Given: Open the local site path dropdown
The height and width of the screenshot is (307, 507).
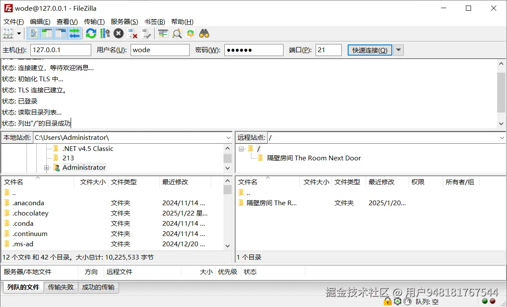Looking at the screenshot, I should pyautogui.click(x=228, y=138).
